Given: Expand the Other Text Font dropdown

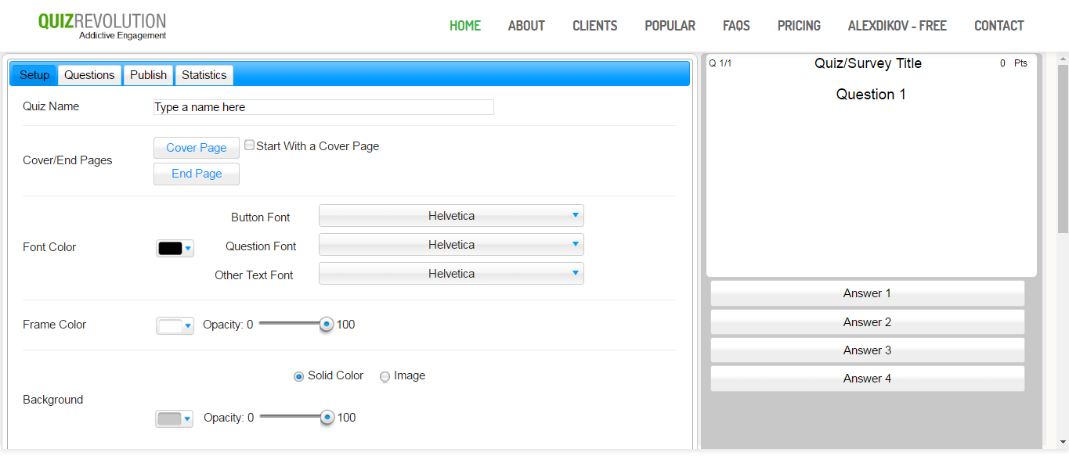Looking at the screenshot, I should [451, 274].
